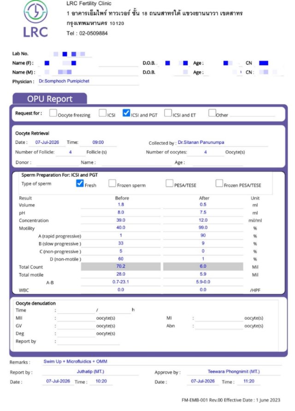Click Remarks Swim Up + Microfluidics + OMM
The image size is (295, 411).
tap(76, 362)
